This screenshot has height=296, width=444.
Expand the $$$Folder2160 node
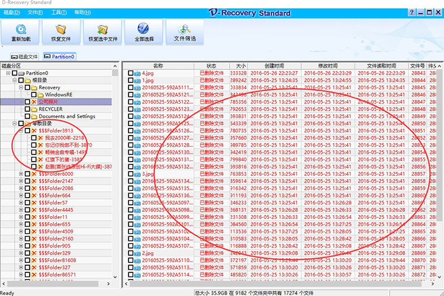pos(21,239)
